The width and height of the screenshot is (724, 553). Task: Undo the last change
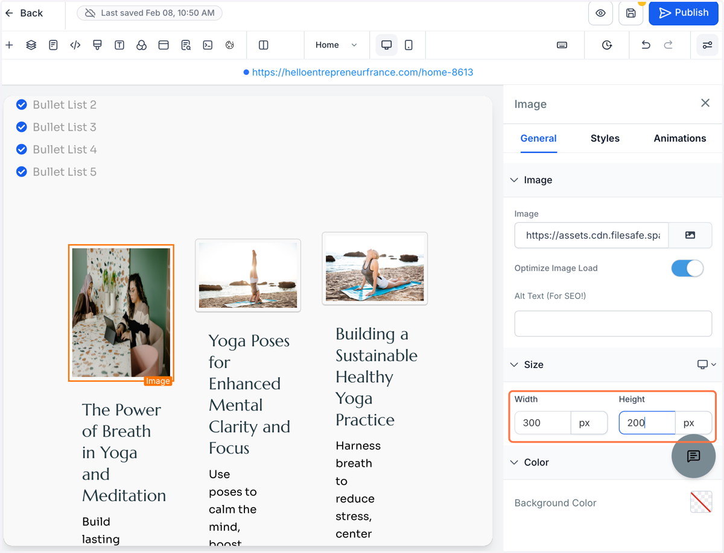pyautogui.click(x=646, y=45)
